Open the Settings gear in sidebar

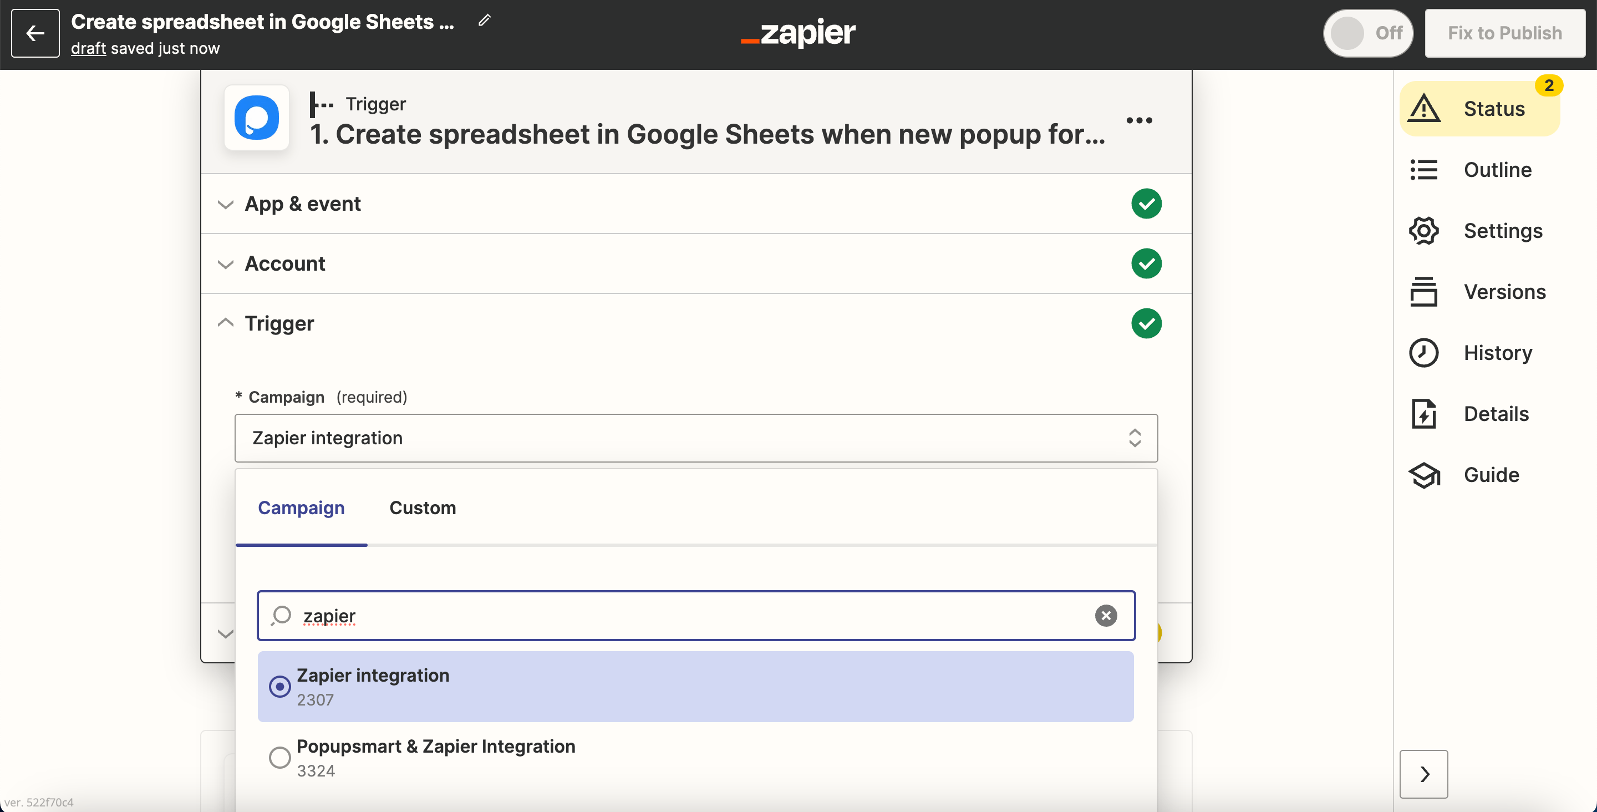(1479, 231)
